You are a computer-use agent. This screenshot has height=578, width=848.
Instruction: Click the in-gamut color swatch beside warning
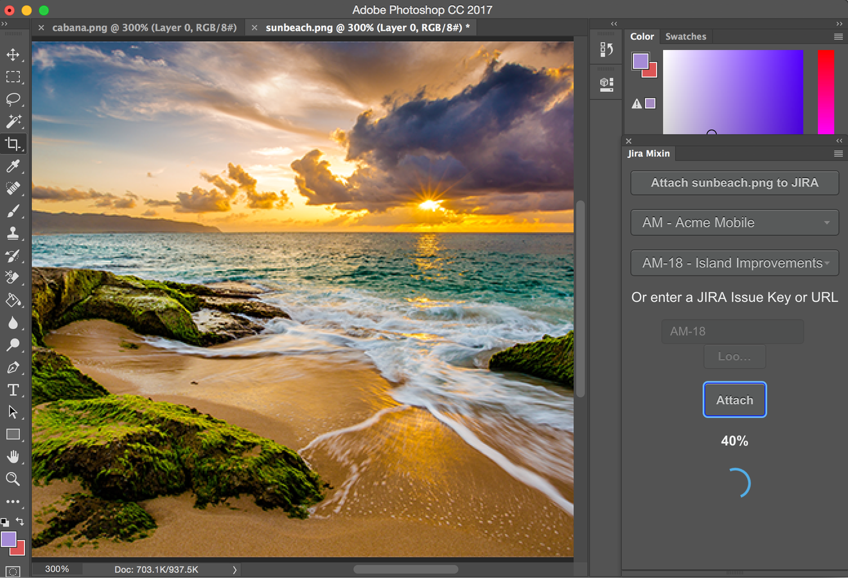point(650,103)
